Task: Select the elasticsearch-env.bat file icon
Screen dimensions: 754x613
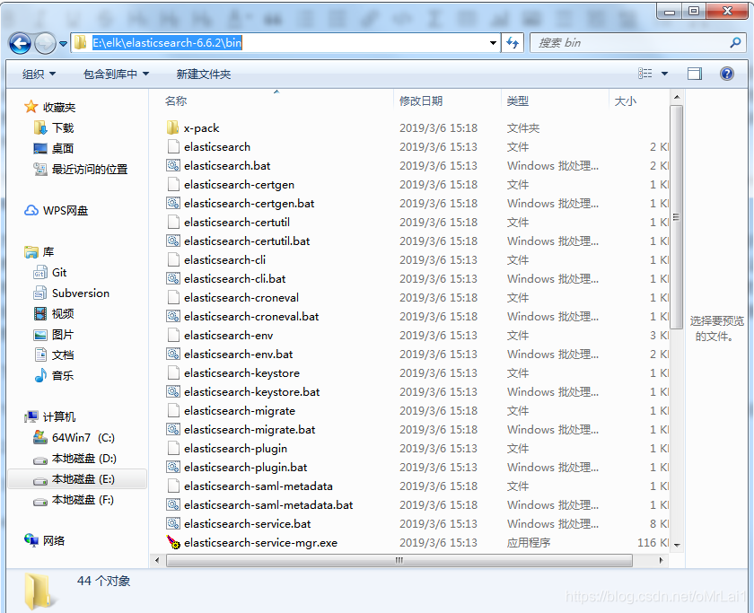Action: tap(173, 355)
